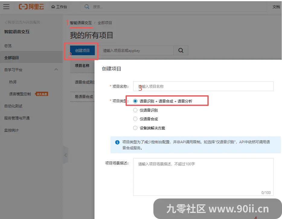Focus the top 搜索 search field
Viewport: 282px width, 219px height.
coord(174,7)
